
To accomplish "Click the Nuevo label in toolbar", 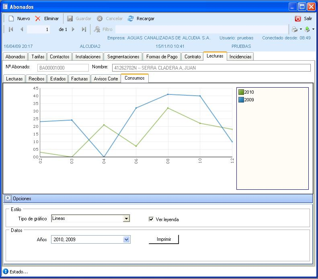I will (24, 18).
